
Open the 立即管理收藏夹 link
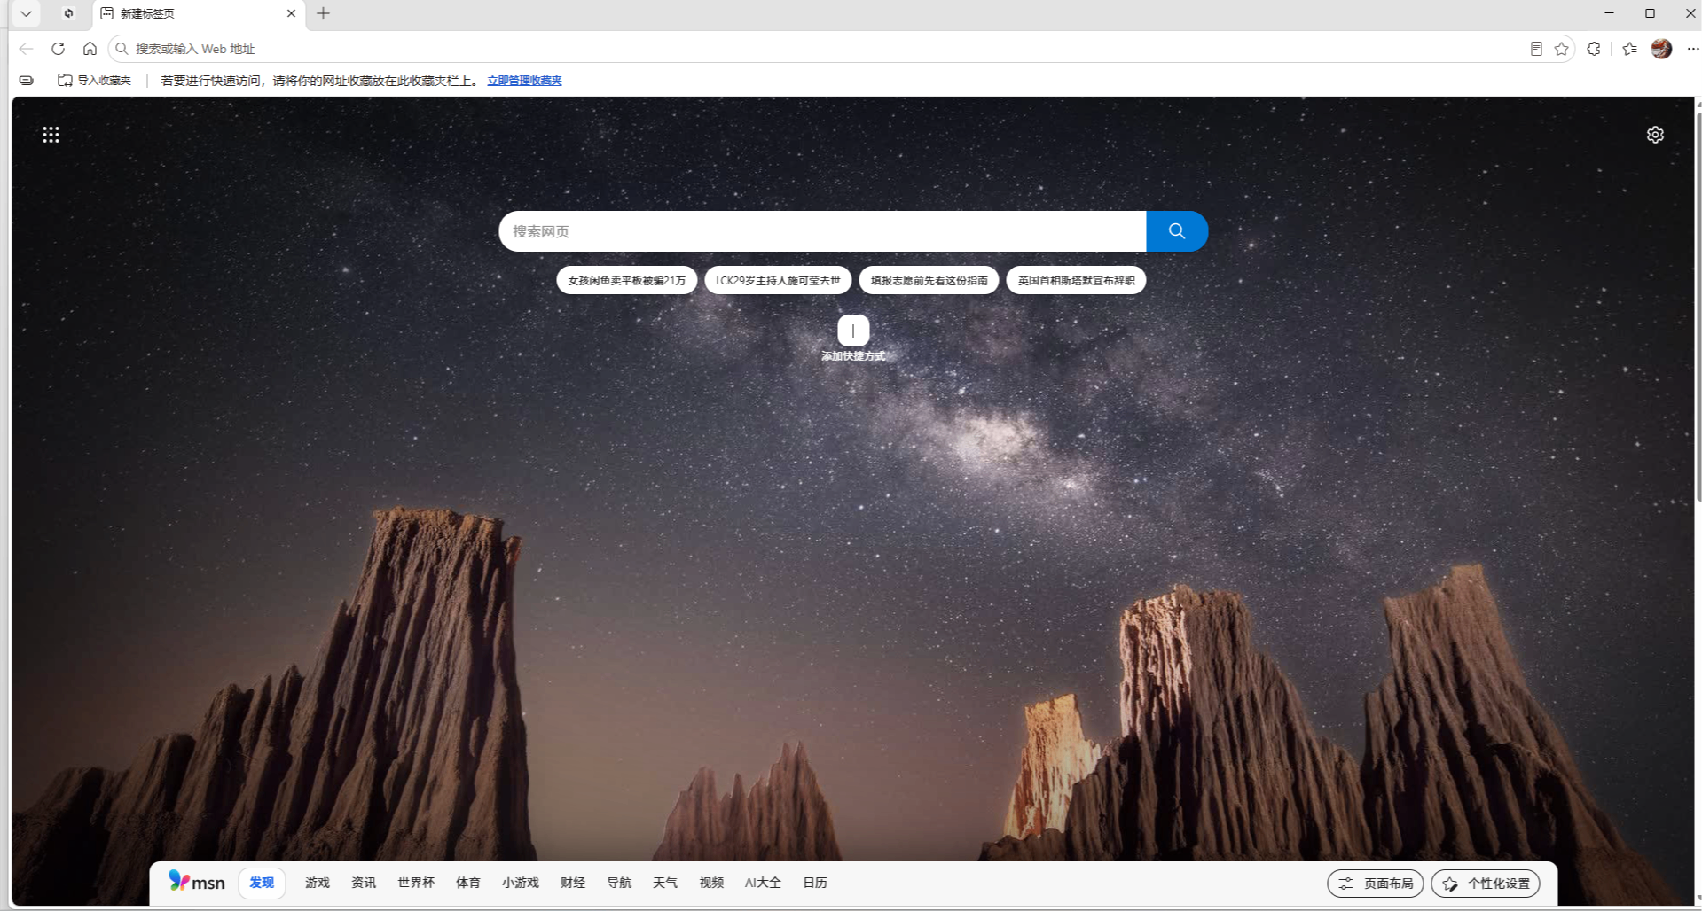pyautogui.click(x=524, y=81)
